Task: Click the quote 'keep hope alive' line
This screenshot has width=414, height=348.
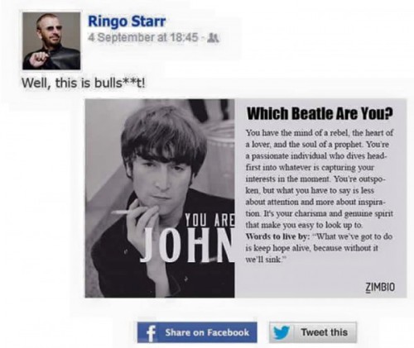Action: pyautogui.click(x=311, y=248)
